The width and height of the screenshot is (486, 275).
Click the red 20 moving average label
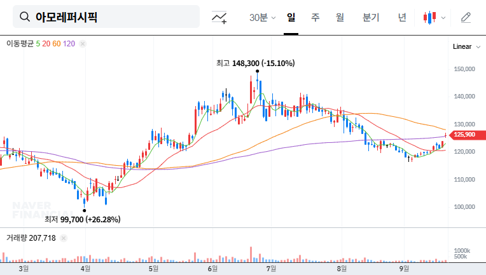pos(46,44)
